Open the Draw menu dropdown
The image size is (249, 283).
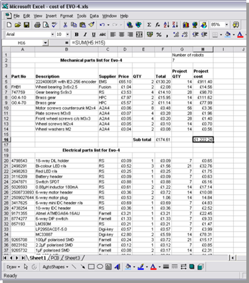(x=13, y=267)
